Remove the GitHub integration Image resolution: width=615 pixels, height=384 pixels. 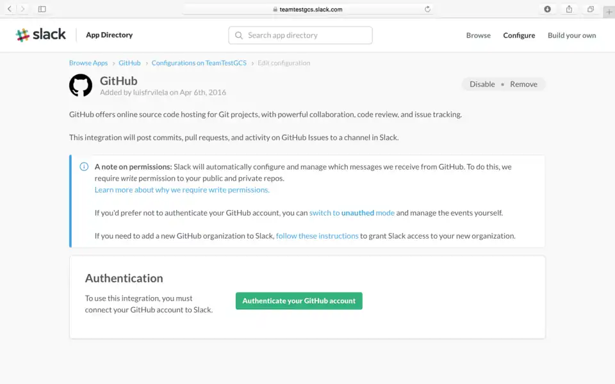(523, 84)
